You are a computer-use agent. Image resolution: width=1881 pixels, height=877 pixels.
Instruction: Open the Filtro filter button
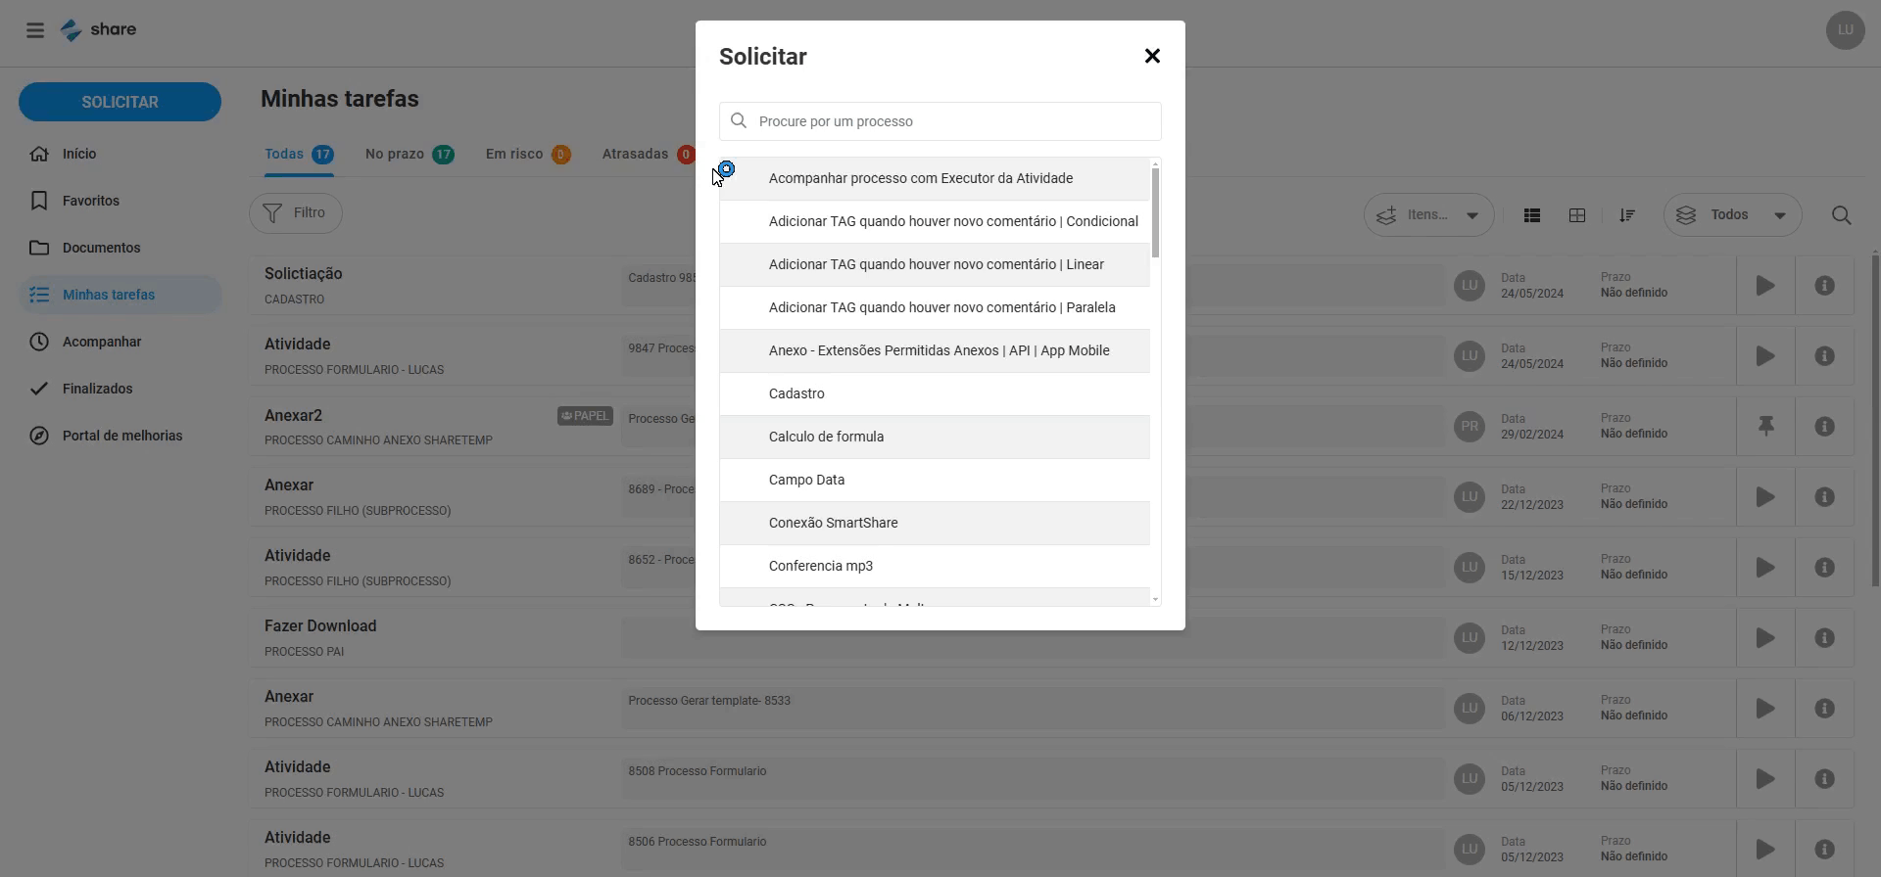(296, 213)
